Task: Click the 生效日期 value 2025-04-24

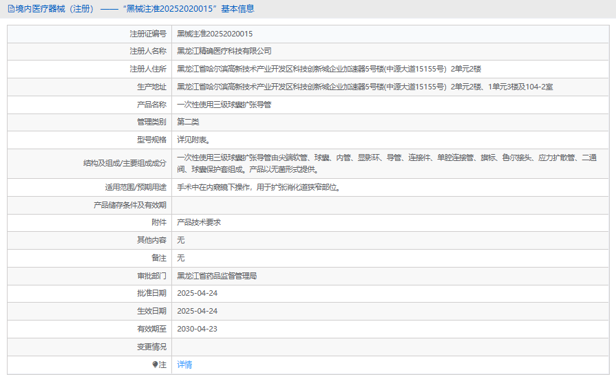Action: [x=198, y=311]
